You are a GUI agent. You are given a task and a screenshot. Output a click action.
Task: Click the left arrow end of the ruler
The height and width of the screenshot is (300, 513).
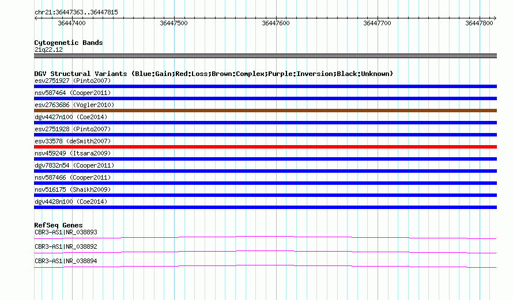click(x=36, y=18)
